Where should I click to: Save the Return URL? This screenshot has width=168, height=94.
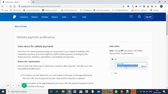coord(143,66)
